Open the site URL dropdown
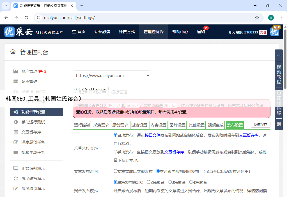 (111, 75)
